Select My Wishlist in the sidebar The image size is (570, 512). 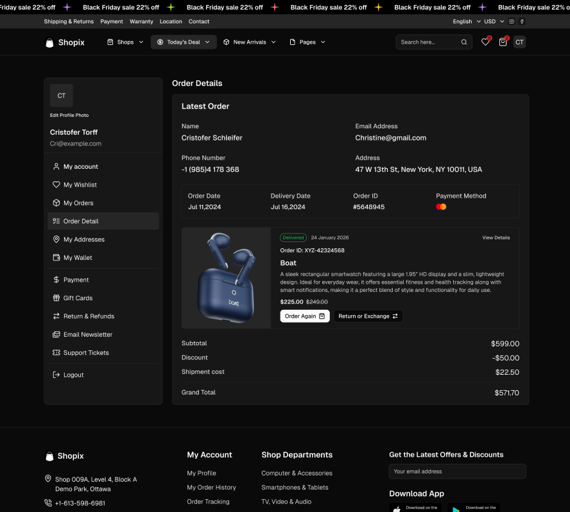80,185
